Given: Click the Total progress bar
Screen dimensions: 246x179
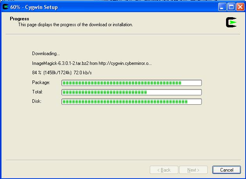Looking at the screenshot, I should [x=131, y=92].
